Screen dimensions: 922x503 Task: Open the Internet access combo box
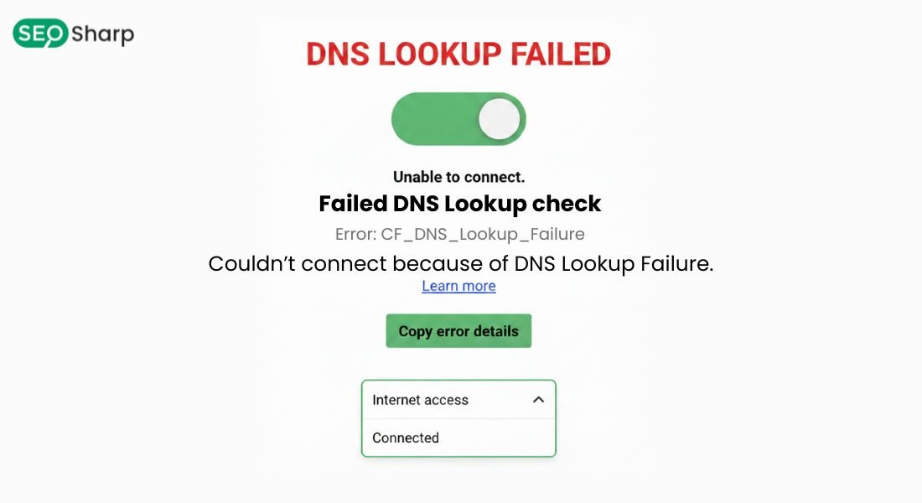pos(458,400)
